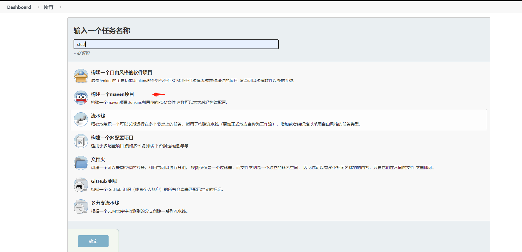Click the pipeline description starting 精心地组织
This screenshot has height=252, width=522.
coord(226,124)
